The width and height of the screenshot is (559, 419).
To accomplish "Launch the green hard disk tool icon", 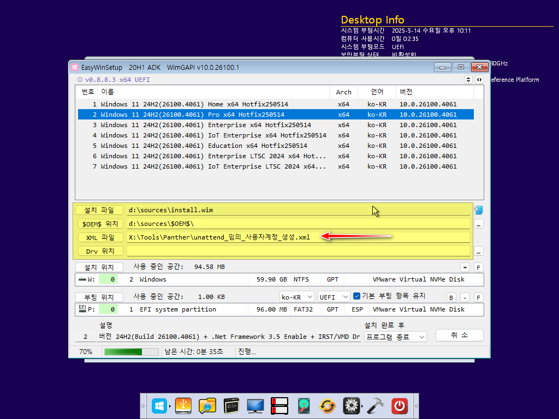I will coord(304,406).
